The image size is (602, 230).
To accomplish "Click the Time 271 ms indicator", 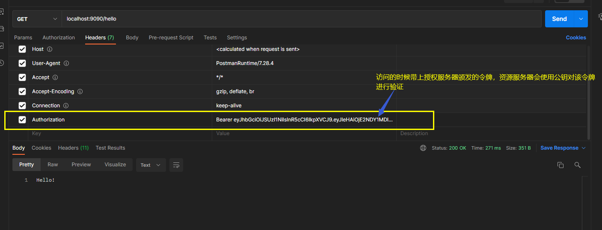I will [x=486, y=148].
